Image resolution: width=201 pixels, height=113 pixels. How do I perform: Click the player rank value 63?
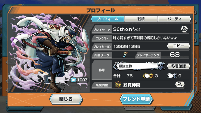pyautogui.click(x=175, y=55)
